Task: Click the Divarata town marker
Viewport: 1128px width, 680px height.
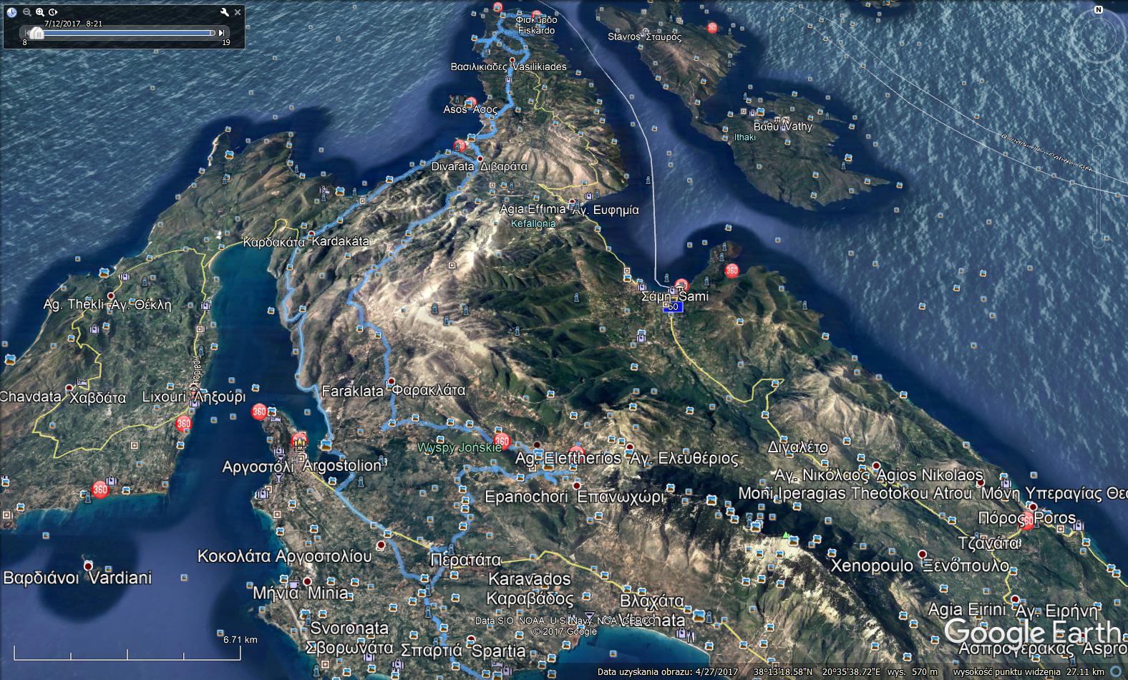Action: (480, 159)
